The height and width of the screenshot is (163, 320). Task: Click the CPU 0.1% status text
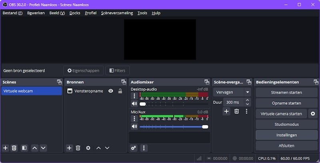coord(267,158)
